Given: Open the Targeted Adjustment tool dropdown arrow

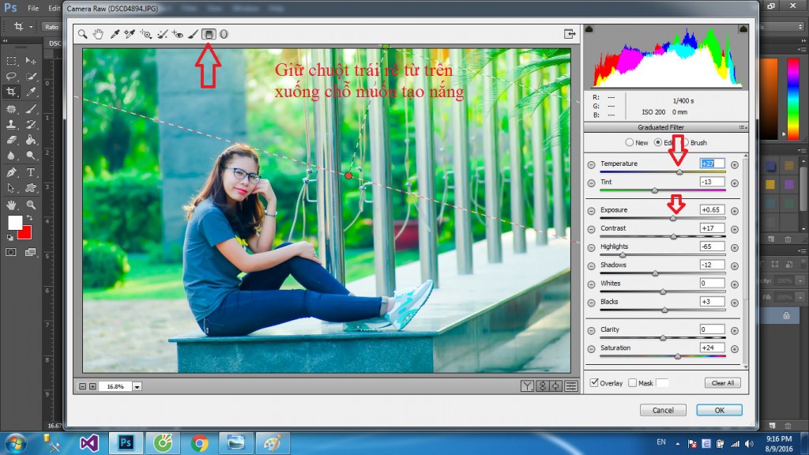Looking at the screenshot, I should coord(151,38).
